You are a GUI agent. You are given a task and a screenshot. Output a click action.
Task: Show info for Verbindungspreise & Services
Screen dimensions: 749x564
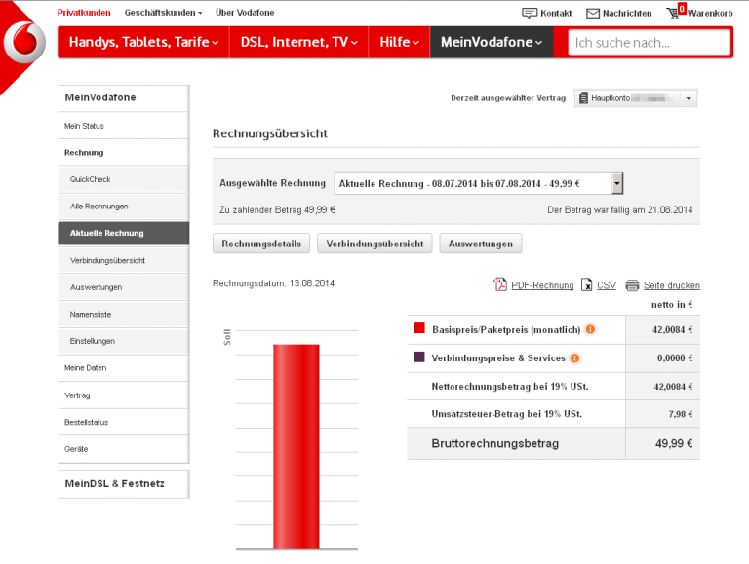click(x=574, y=357)
